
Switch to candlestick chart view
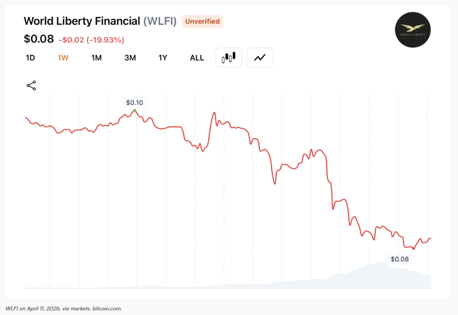[x=229, y=58]
